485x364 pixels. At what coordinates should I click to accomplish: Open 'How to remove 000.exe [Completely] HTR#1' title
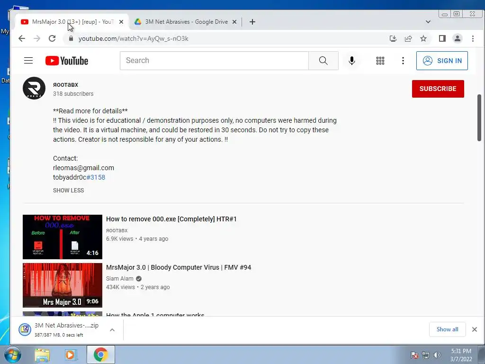tap(171, 219)
